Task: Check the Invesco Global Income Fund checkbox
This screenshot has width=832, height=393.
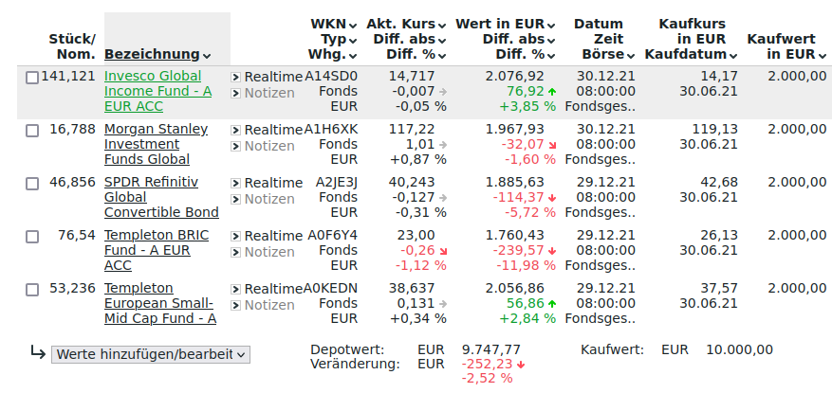Action: [32, 78]
